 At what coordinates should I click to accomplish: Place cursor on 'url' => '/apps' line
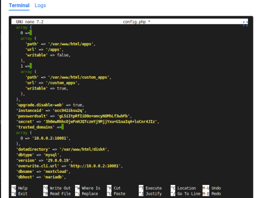[x=45, y=50]
